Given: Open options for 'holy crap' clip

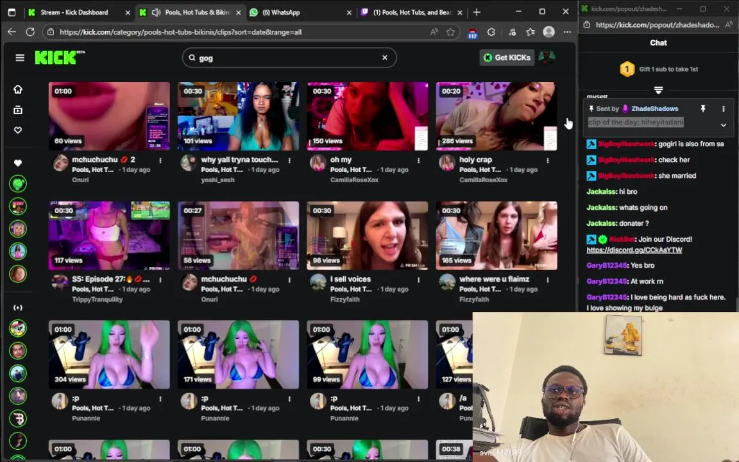Looking at the screenshot, I should point(548,160).
